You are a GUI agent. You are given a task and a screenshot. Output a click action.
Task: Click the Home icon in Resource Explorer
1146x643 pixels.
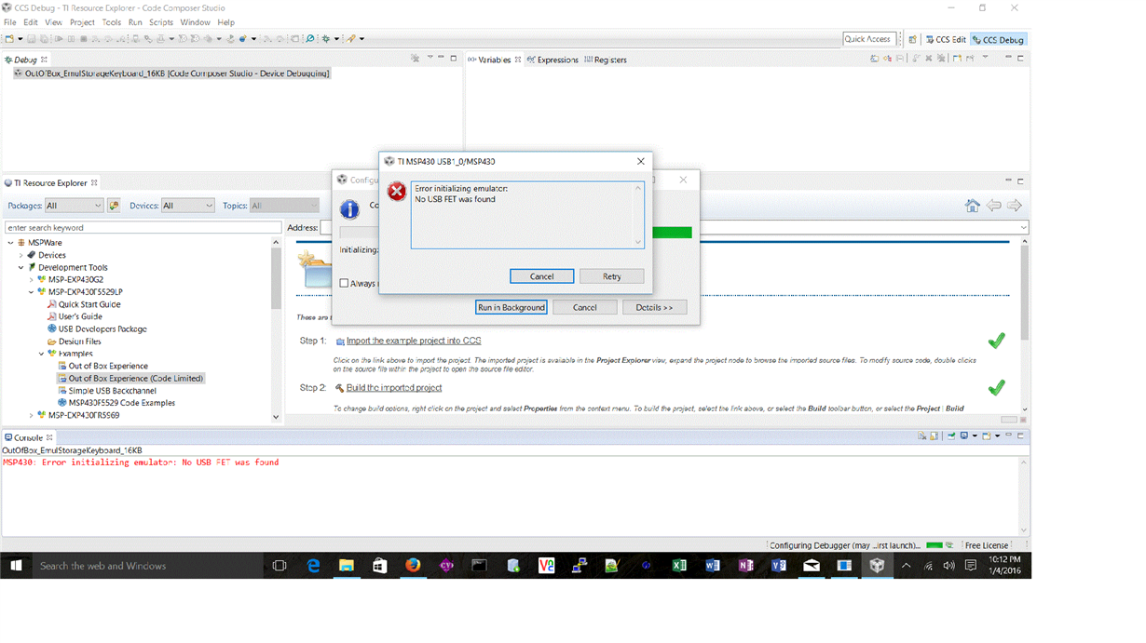pos(972,206)
